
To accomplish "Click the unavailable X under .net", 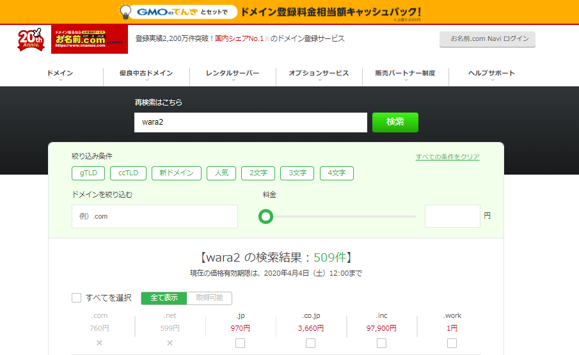I will click(170, 343).
